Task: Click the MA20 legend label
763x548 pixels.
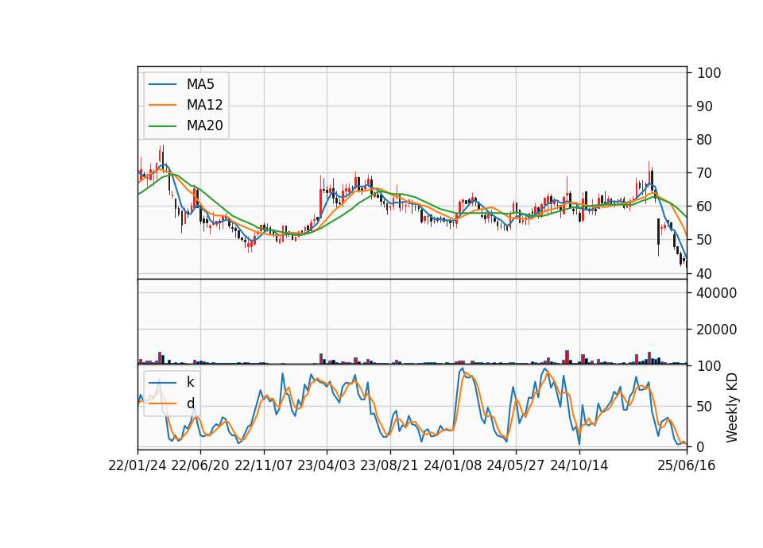Action: pos(204,125)
